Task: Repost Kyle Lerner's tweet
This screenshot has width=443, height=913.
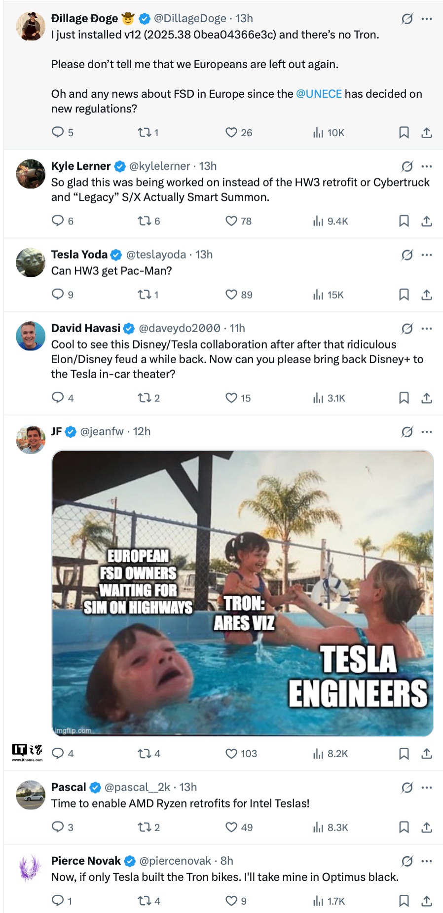Action: tap(144, 221)
